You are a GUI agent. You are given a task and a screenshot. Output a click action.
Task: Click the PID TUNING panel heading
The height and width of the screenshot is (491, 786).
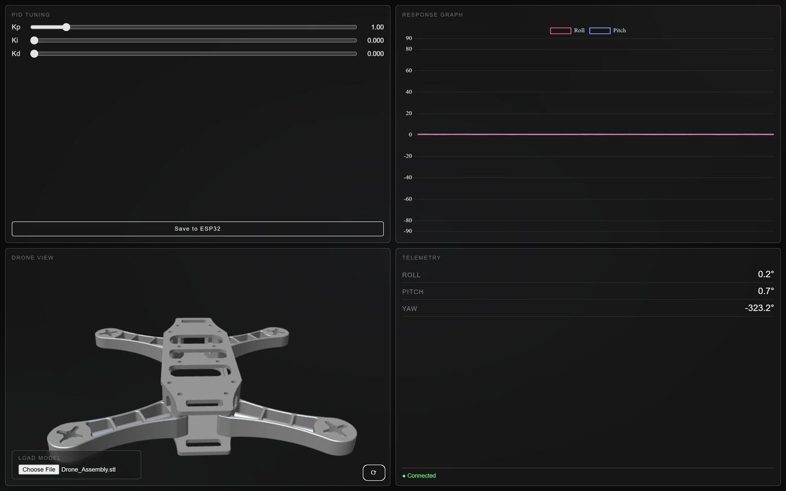31,14
